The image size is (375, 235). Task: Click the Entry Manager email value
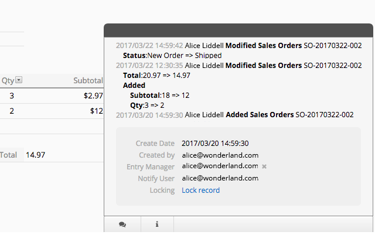[220, 166]
